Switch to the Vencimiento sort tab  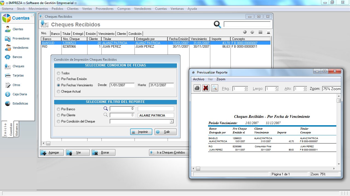pyautogui.click(x=106, y=34)
